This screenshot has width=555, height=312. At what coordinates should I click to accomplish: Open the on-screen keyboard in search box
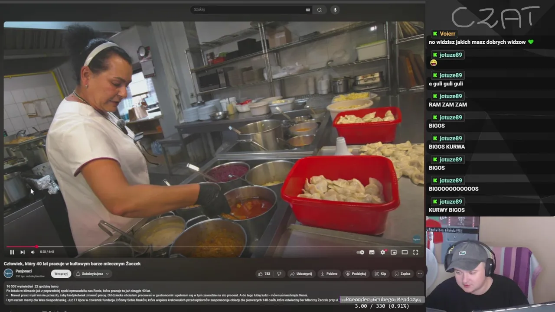pyautogui.click(x=308, y=10)
